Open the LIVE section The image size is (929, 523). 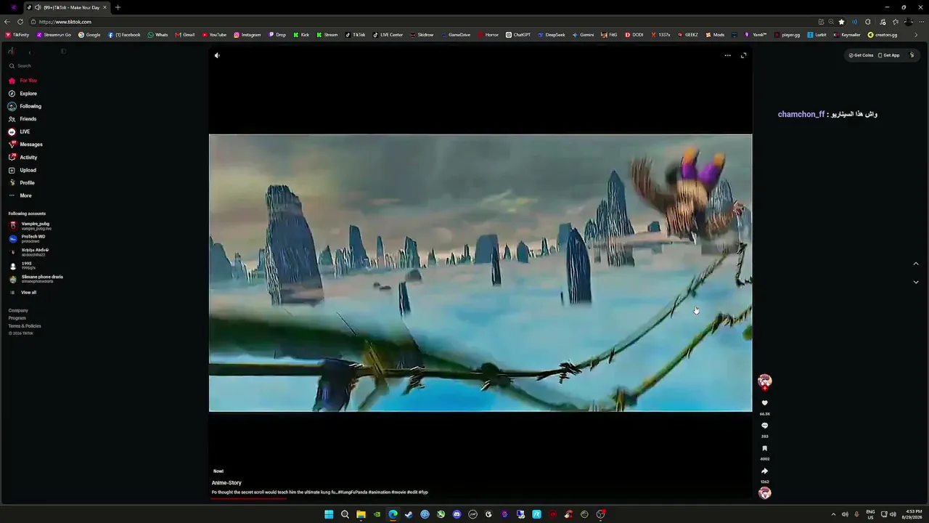(20, 131)
